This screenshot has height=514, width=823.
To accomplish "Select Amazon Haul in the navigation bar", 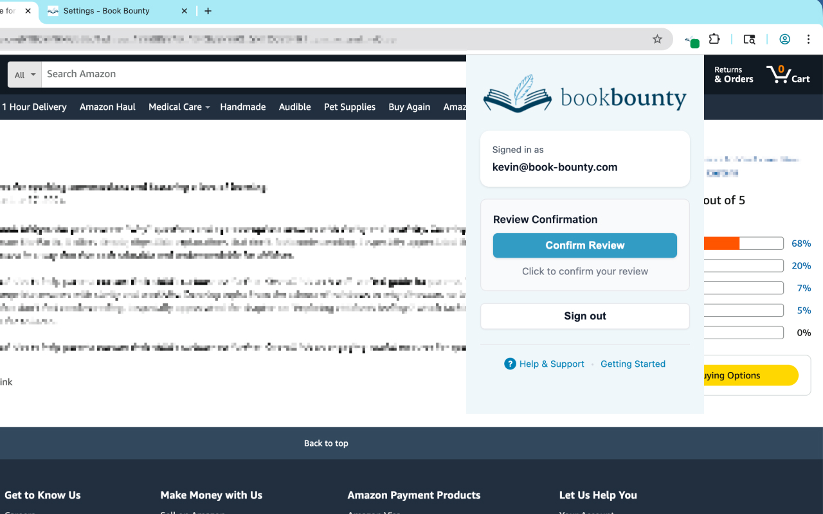I will pyautogui.click(x=107, y=107).
